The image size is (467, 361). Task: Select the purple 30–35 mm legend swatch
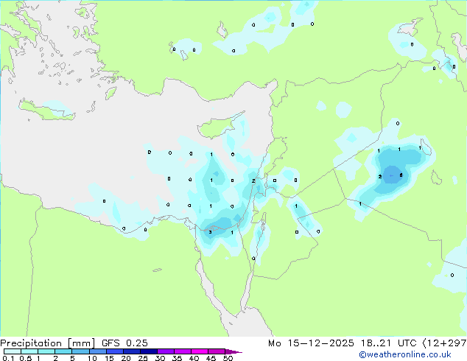click(165, 351)
